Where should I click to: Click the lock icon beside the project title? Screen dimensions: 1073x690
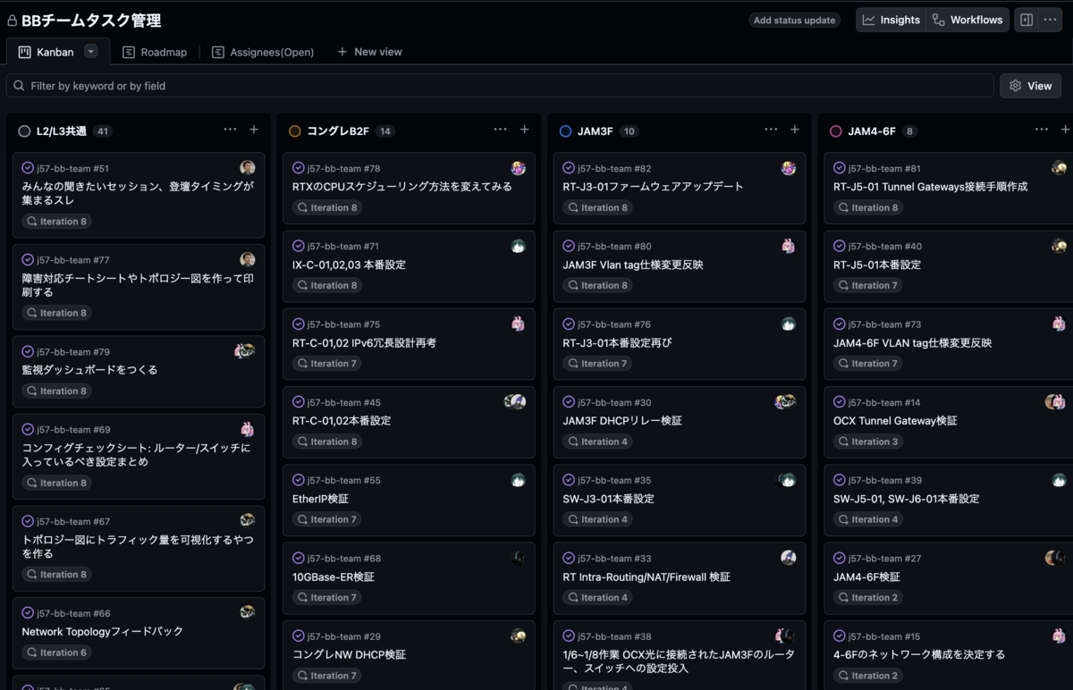click(x=13, y=21)
